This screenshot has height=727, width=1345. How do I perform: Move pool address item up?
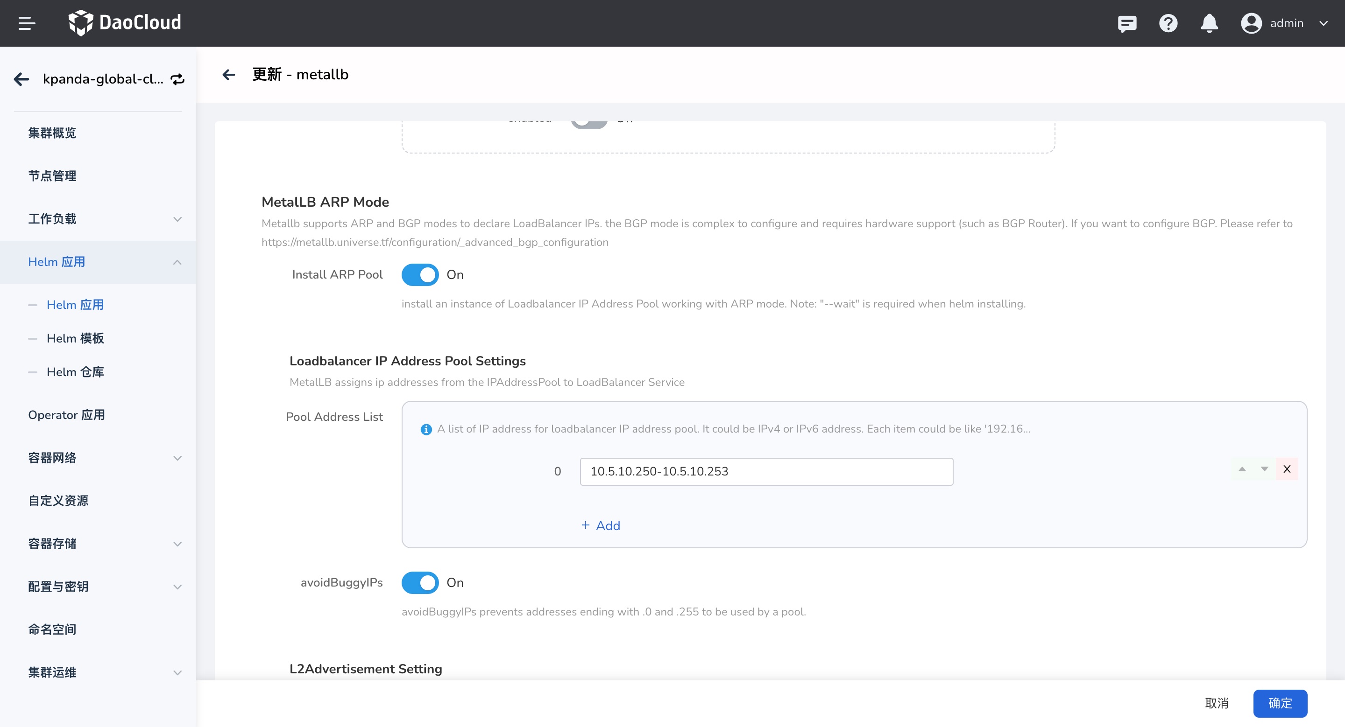coord(1242,469)
